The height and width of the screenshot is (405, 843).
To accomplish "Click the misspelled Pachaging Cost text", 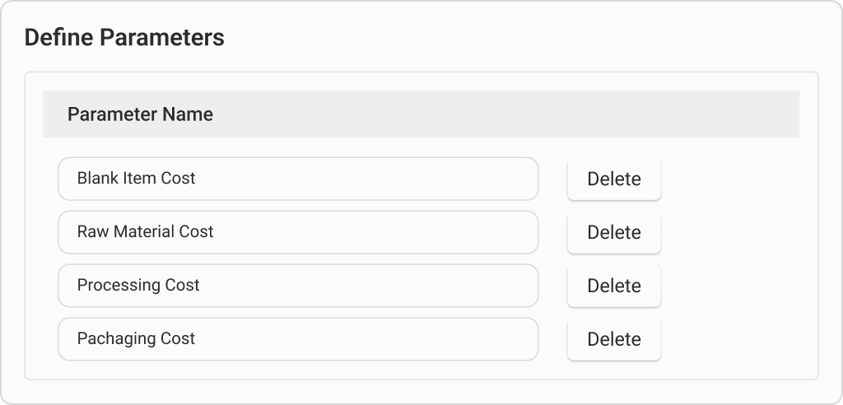I will click(x=136, y=338).
